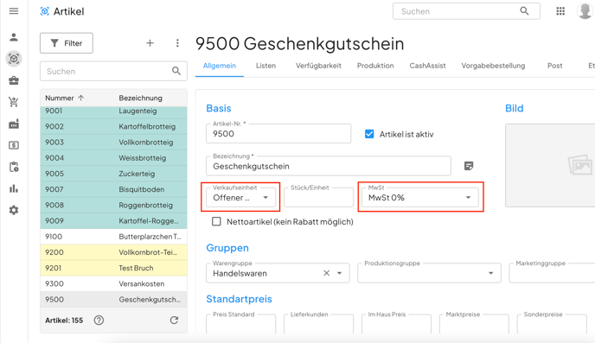Screen dimensions: 595x343
Task: Open the Verkaufseinheit dropdown
Action: (240, 198)
